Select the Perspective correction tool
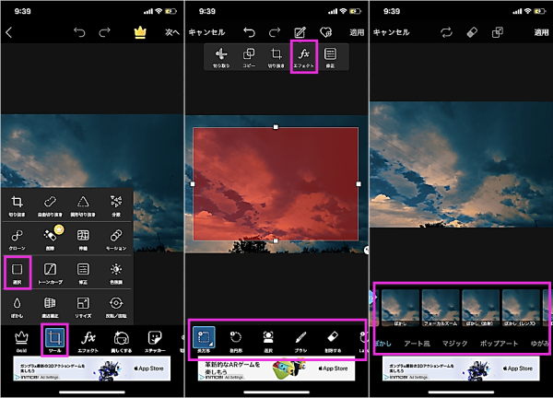Viewport: 553px width, 398px height. [50, 307]
